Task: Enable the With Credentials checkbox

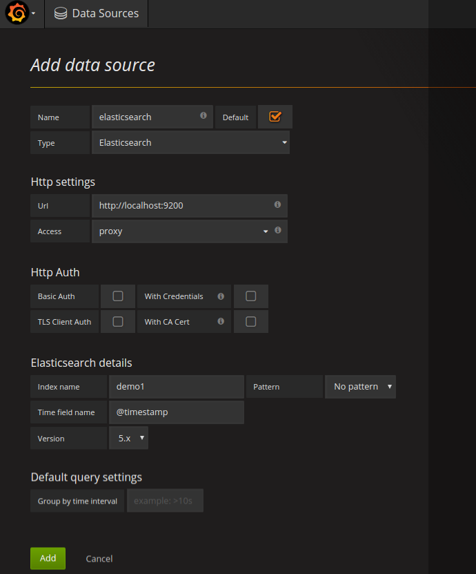Action: [x=251, y=296]
